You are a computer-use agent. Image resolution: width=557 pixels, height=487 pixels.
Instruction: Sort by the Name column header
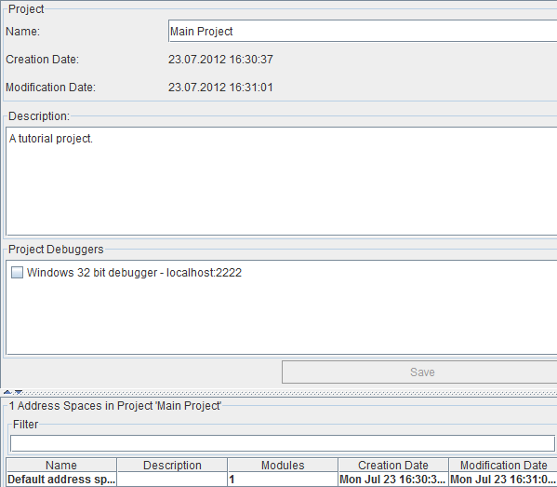61,465
